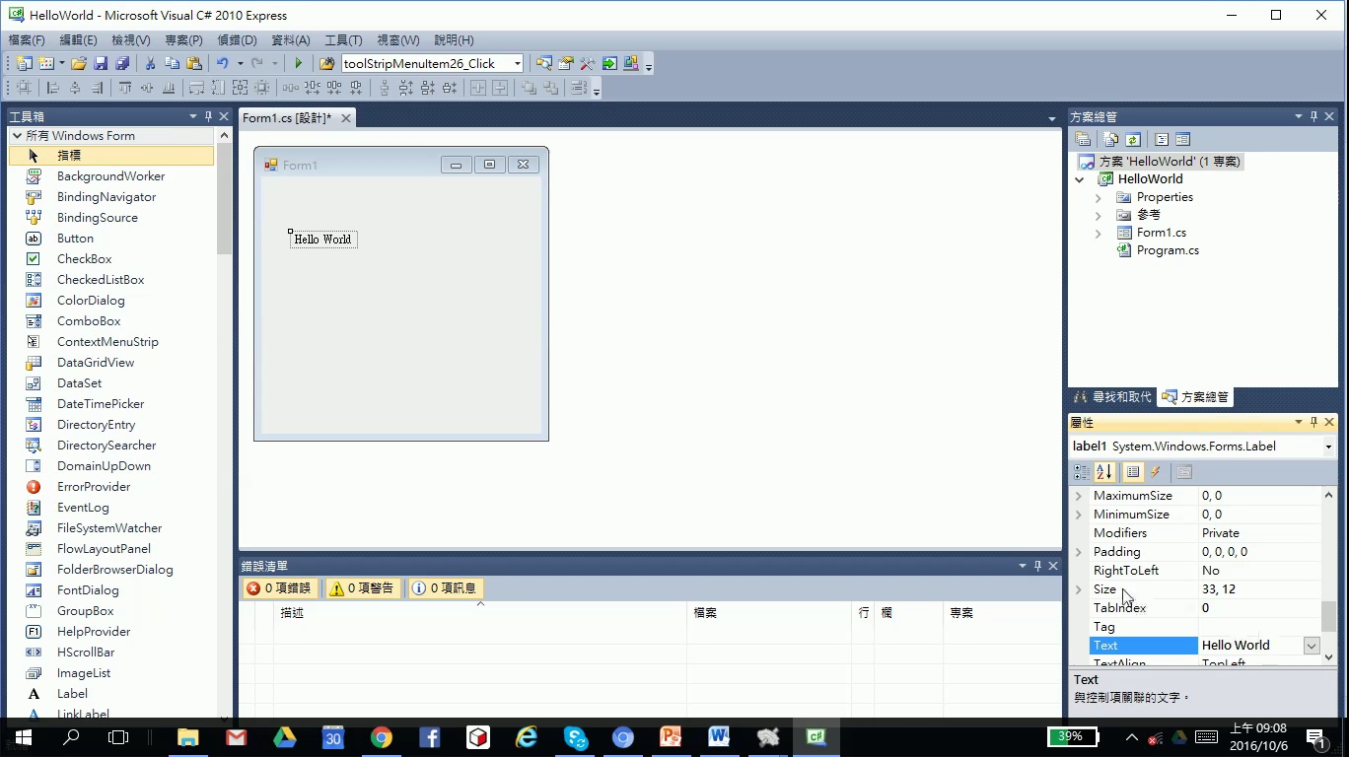
Task: Open the Toolbox wrench-and-hammer icon
Action: tap(588, 63)
